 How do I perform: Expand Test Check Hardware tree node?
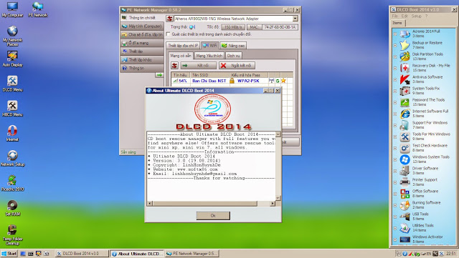click(395, 148)
